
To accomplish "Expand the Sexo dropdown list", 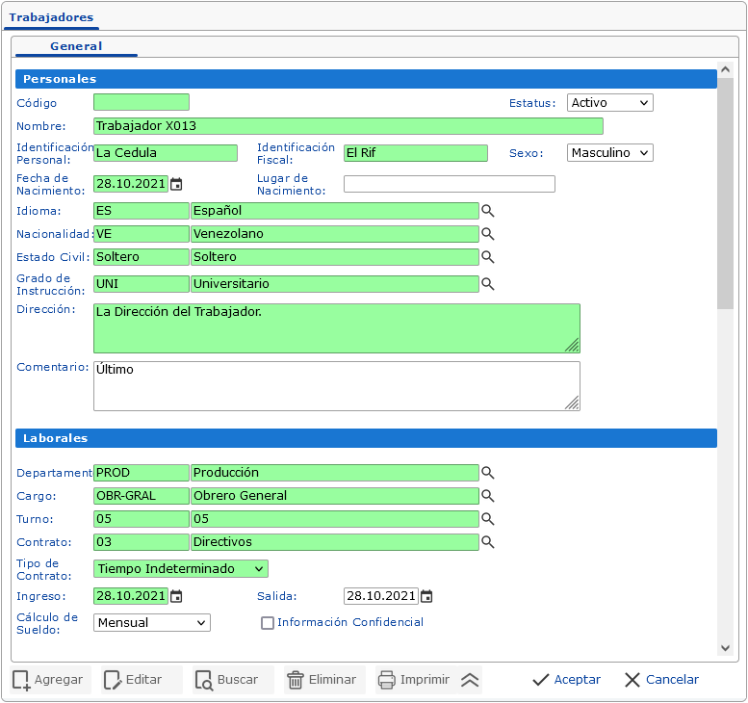I will click(609, 153).
